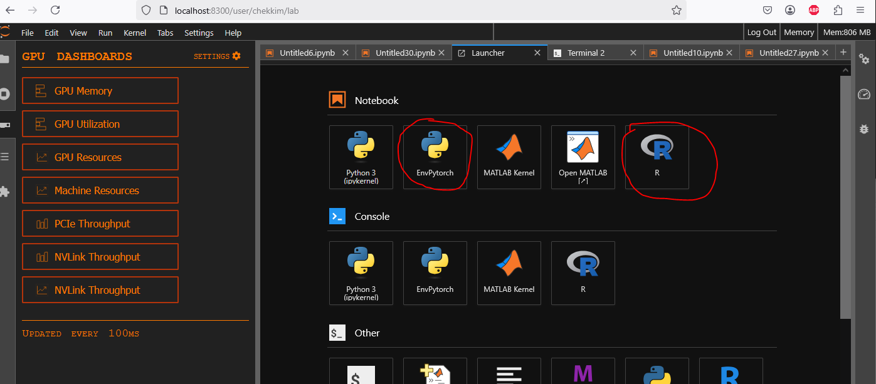Add a new launcher tab with plus
This screenshot has height=384, width=876.
843,53
